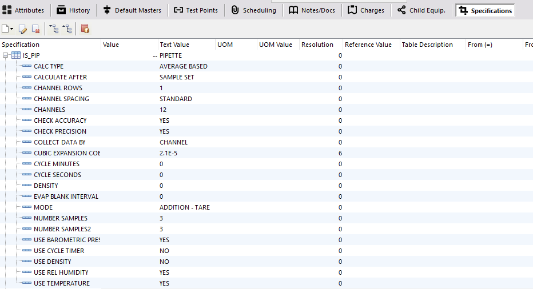Open the Test Points tab
The width and height of the screenshot is (533, 289).
(x=195, y=10)
